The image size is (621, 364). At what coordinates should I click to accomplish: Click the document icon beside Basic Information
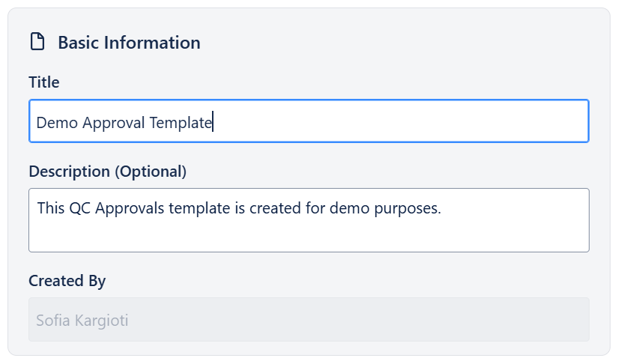(37, 42)
